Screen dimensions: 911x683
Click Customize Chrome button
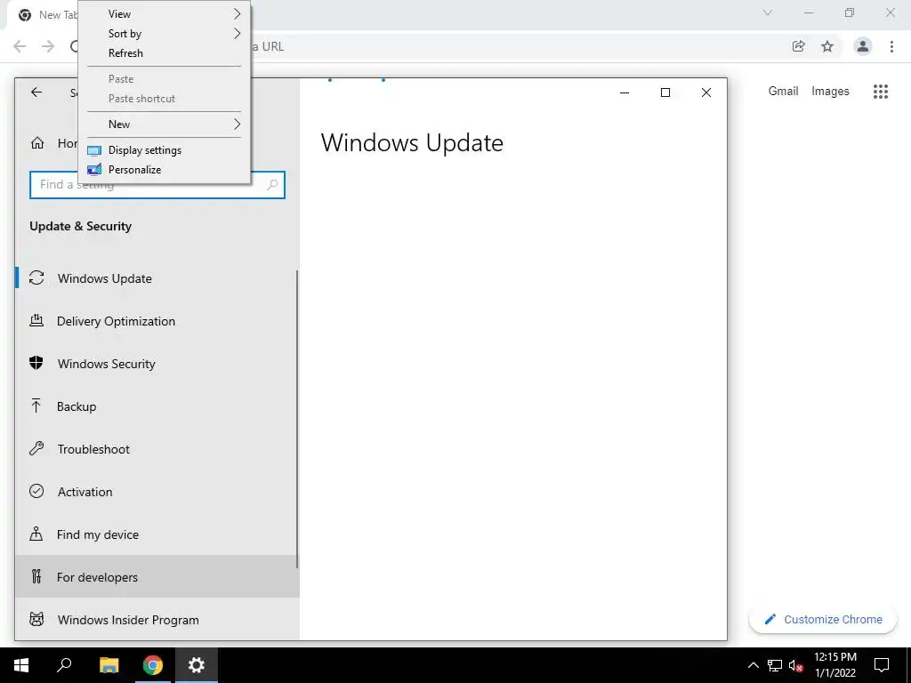click(x=823, y=619)
